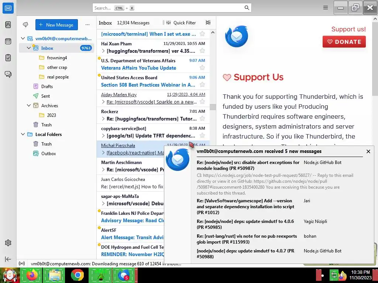Open the Tasks space
The height and width of the screenshot is (283, 378).
point(8,58)
